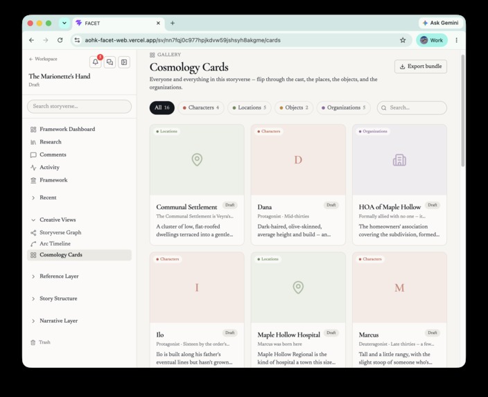The height and width of the screenshot is (397, 488).
Task: Open the Ilo character card thumbnail
Action: tap(197, 288)
